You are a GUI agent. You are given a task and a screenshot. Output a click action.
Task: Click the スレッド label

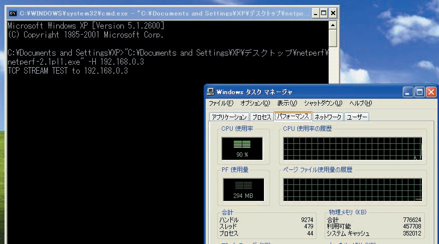pos(228,226)
